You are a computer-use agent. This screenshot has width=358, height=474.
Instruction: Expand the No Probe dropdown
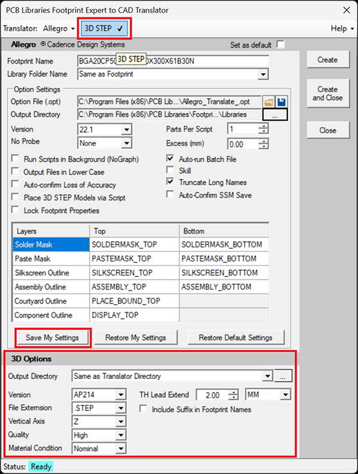pos(126,143)
